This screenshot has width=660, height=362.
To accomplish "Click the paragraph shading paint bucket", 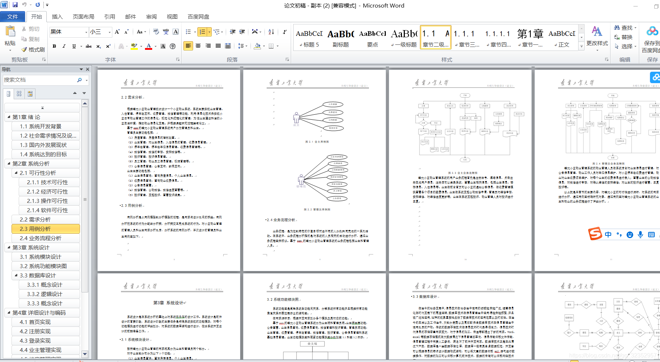I will (257, 46).
